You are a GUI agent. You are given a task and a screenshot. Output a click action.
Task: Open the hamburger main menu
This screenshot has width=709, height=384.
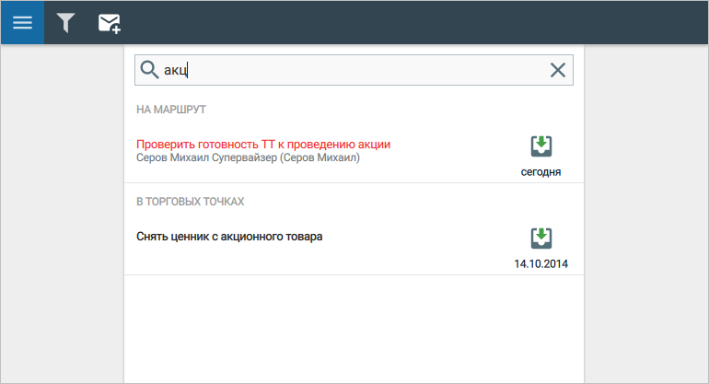pyautogui.click(x=22, y=22)
